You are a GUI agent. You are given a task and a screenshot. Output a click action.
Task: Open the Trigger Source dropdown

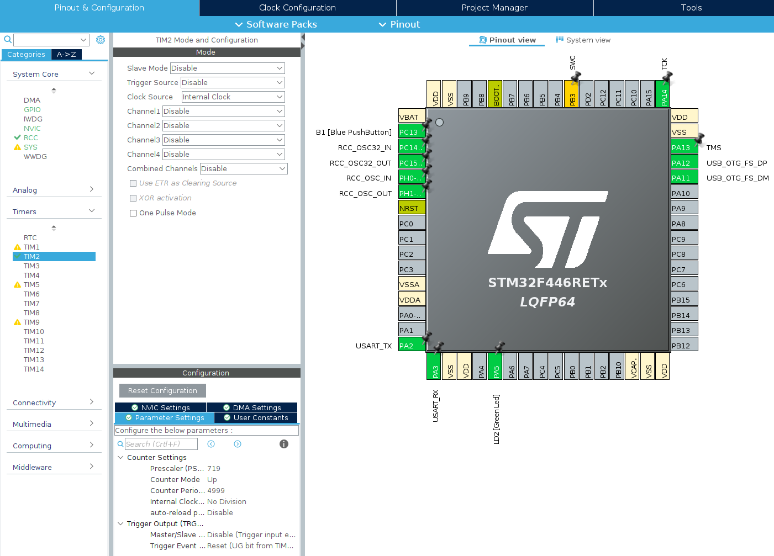pos(233,82)
